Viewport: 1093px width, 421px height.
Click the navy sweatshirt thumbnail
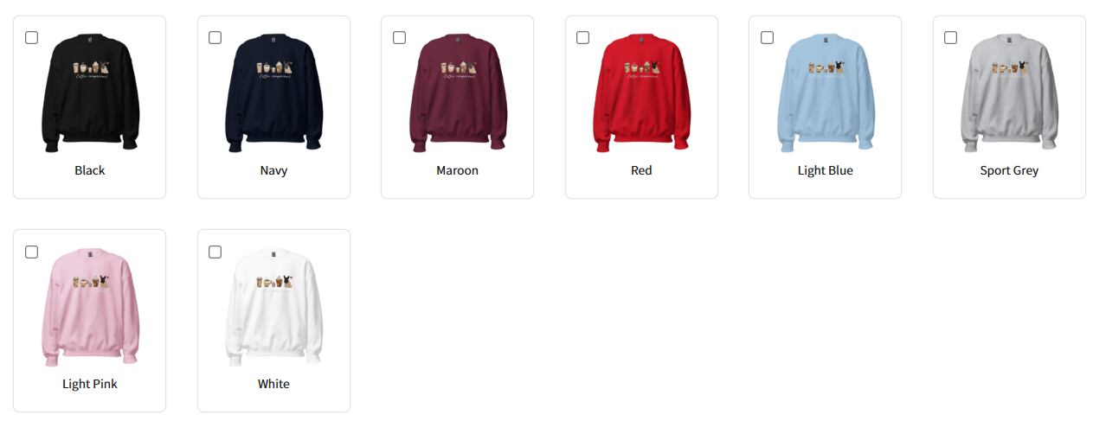pos(273,93)
